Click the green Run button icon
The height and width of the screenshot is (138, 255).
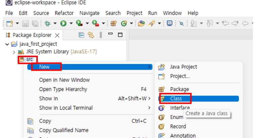coord(63,23)
